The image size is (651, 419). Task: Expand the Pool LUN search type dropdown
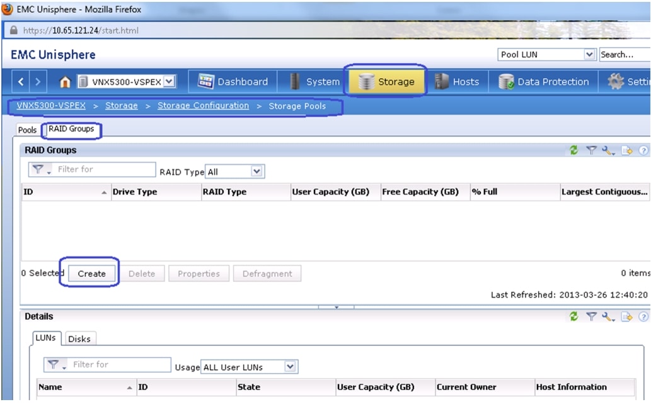click(589, 54)
